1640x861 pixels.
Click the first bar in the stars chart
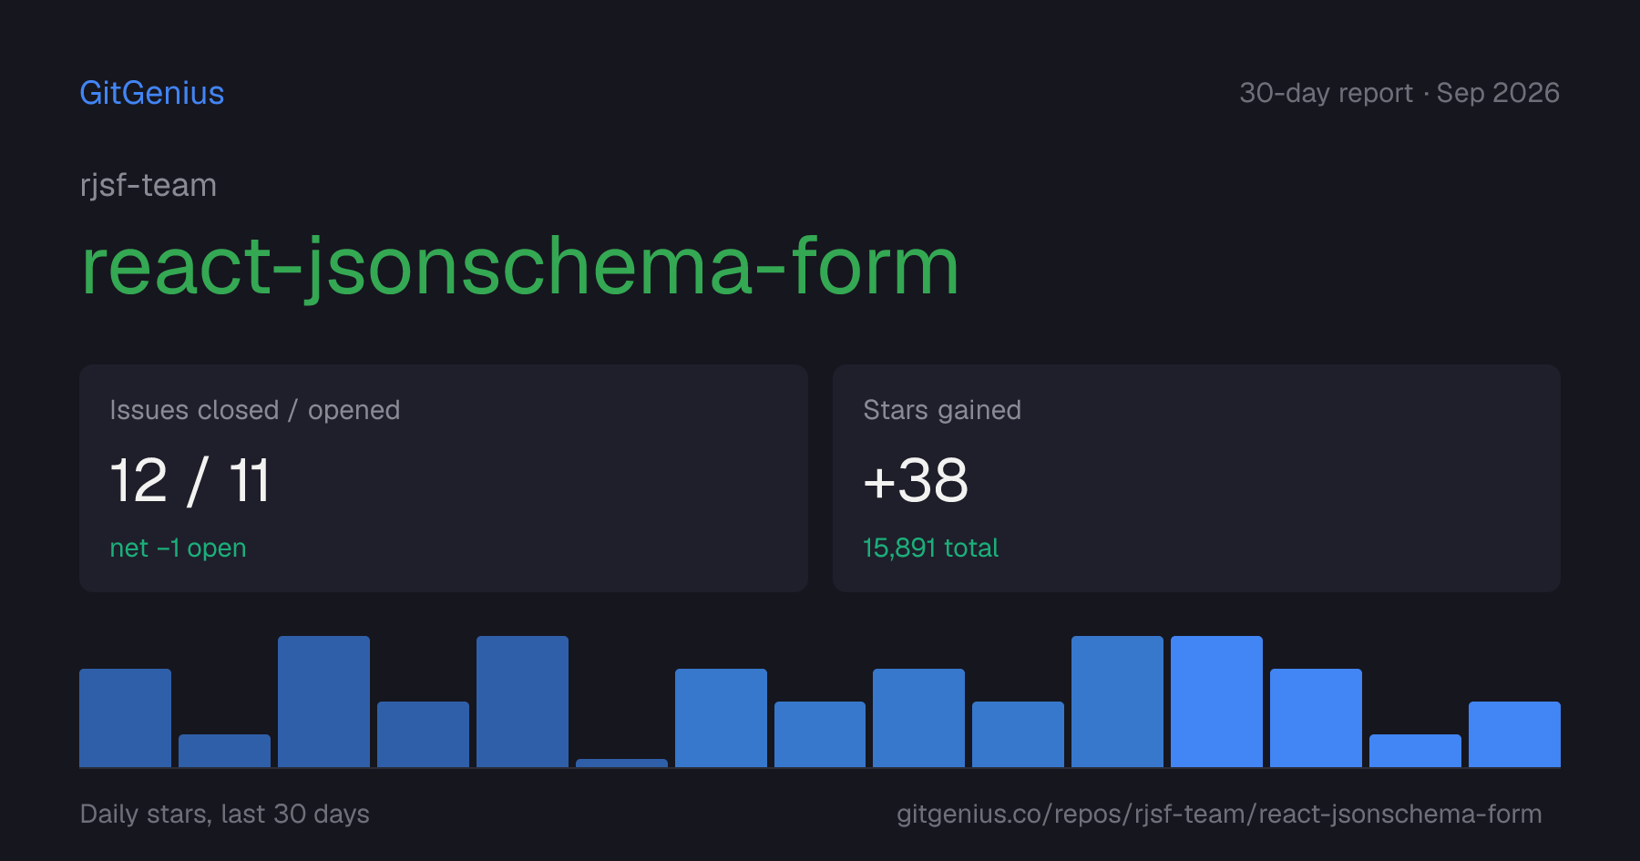point(125,718)
